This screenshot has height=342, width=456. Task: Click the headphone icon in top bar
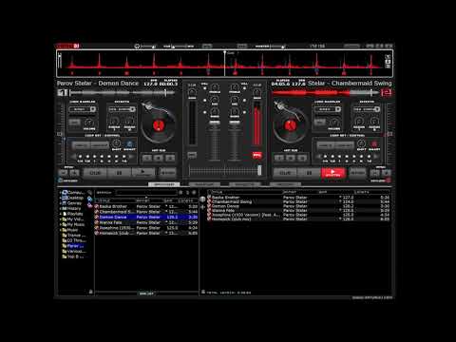pyautogui.click(x=137, y=47)
